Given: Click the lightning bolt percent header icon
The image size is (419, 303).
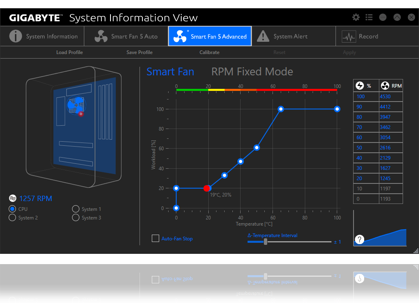Looking at the screenshot, I should 360,86.
